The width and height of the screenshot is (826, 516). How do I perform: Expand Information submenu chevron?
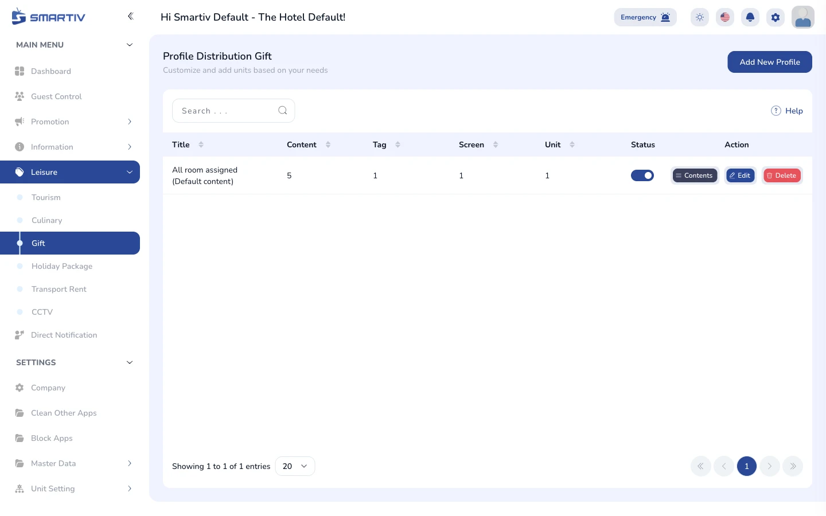(x=130, y=147)
